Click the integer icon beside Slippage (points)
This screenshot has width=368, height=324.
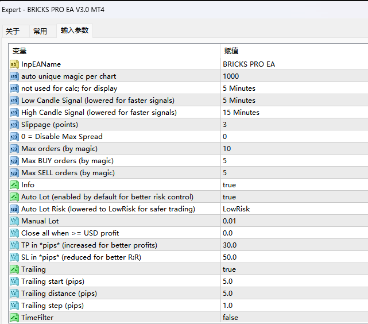pyautogui.click(x=14, y=125)
